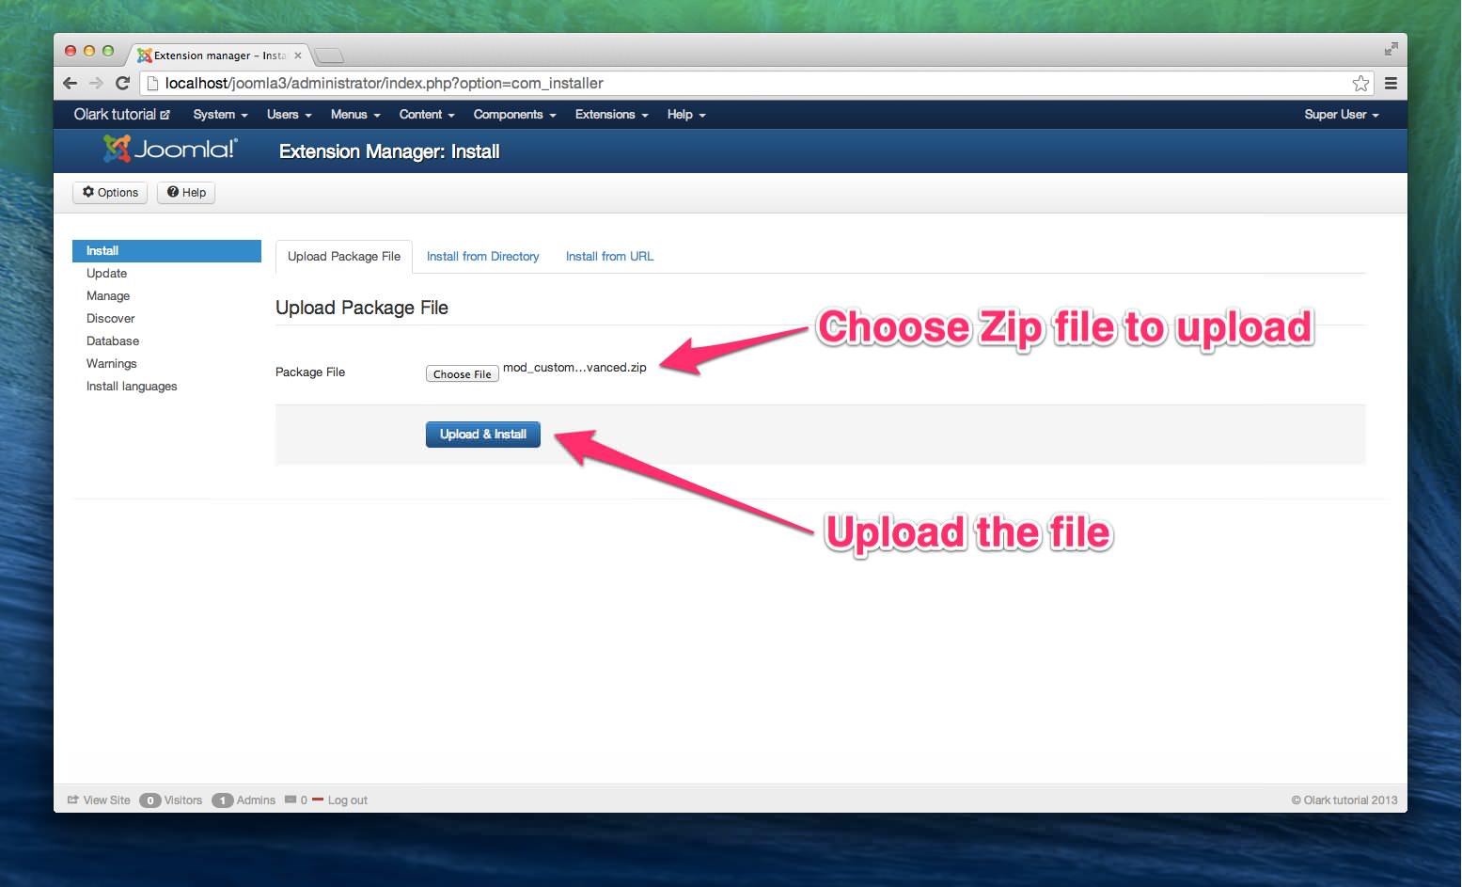Open Options with the gear button
Image resolution: width=1462 pixels, height=887 pixels.
(x=110, y=193)
